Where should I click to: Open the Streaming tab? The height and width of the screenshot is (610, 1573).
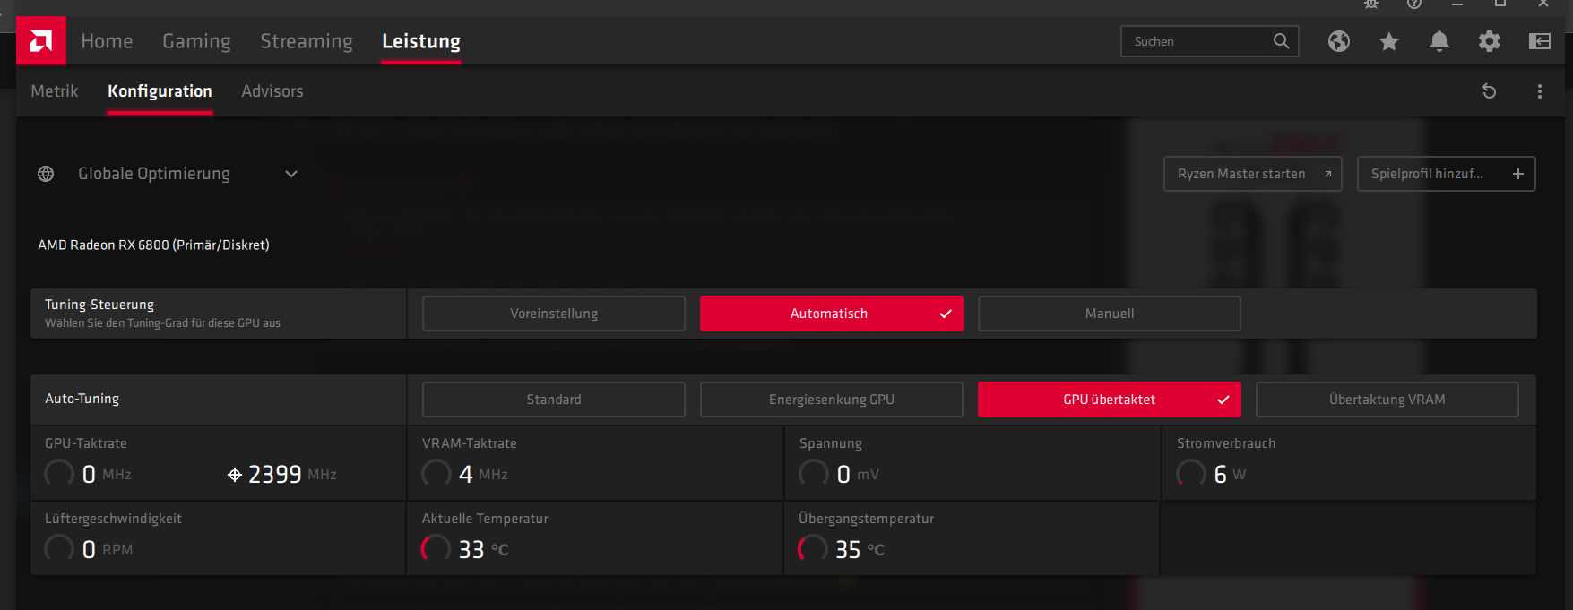[x=307, y=41]
